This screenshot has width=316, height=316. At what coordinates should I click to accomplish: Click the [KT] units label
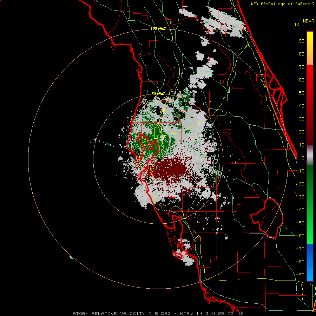pyautogui.click(x=300, y=24)
